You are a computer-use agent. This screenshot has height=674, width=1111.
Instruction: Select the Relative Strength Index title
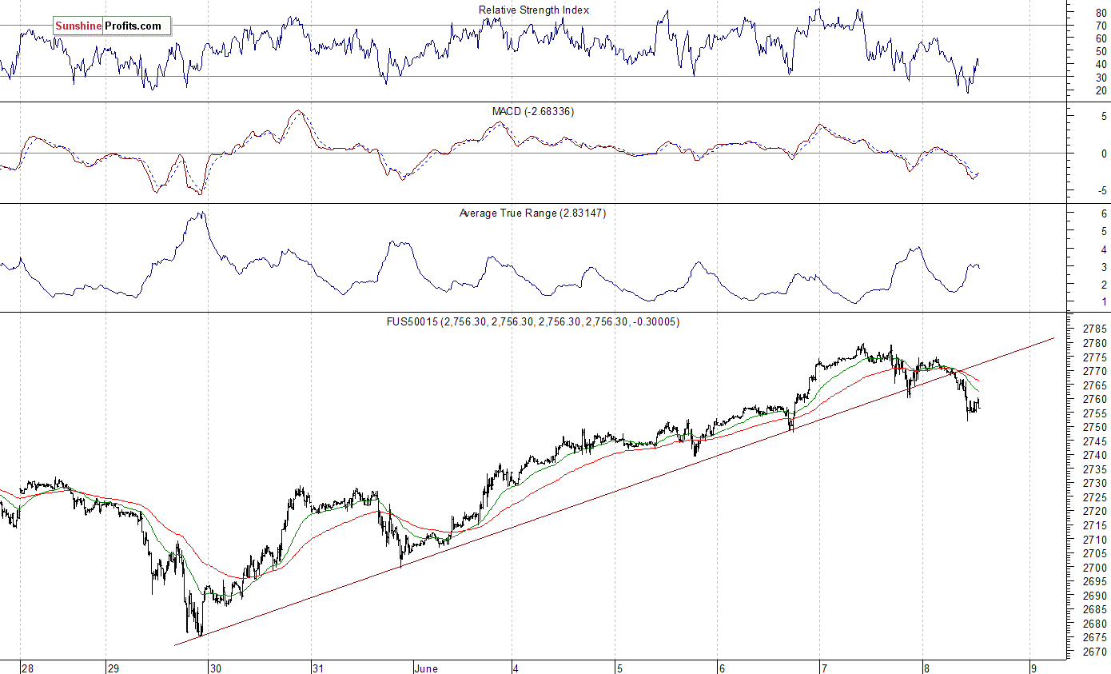(534, 10)
